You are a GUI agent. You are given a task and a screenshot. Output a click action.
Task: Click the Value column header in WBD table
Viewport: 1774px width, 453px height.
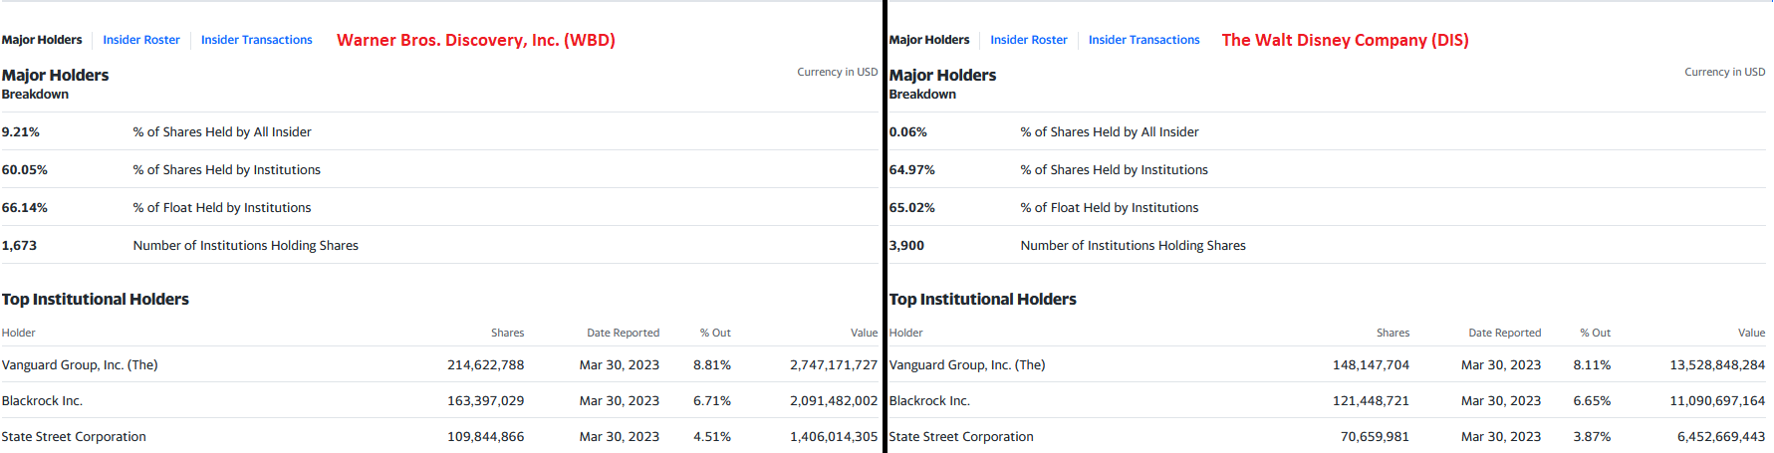coord(864,333)
